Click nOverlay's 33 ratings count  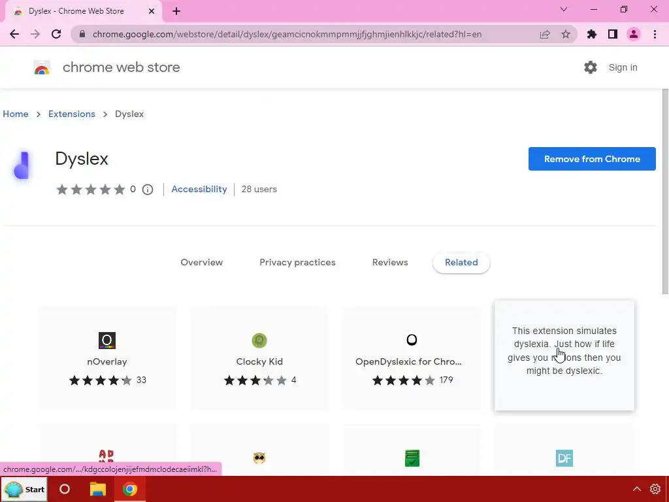141,380
